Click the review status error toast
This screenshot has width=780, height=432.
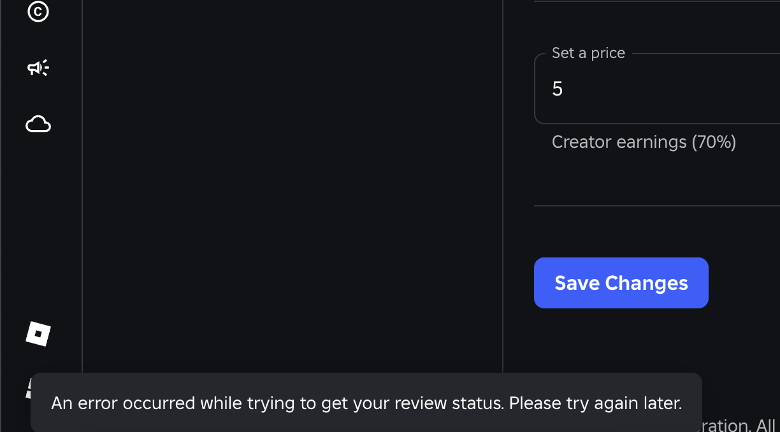(366, 403)
